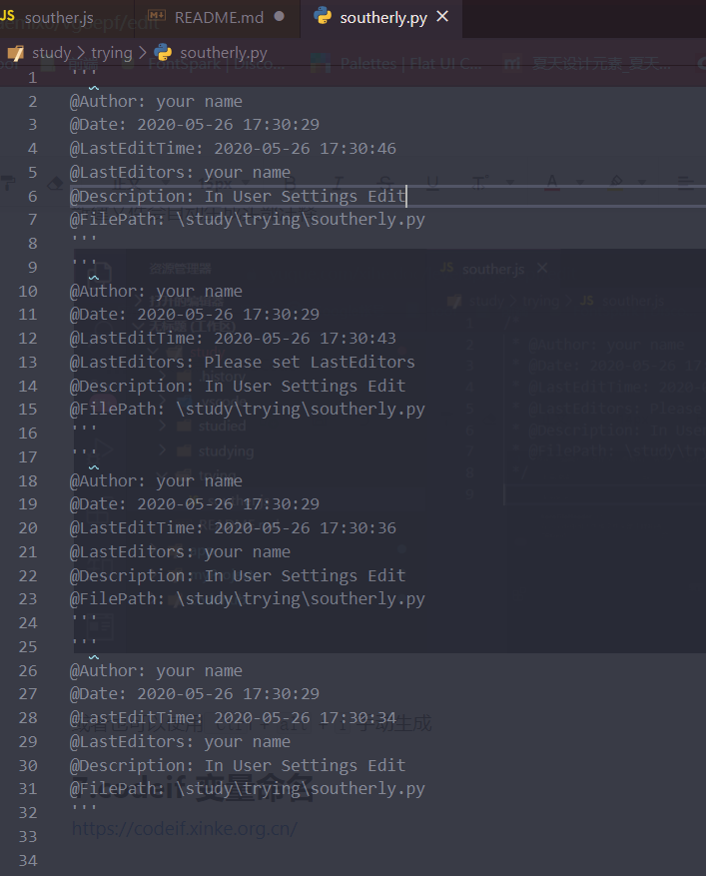Click line number 32 in the gutter

click(28, 813)
